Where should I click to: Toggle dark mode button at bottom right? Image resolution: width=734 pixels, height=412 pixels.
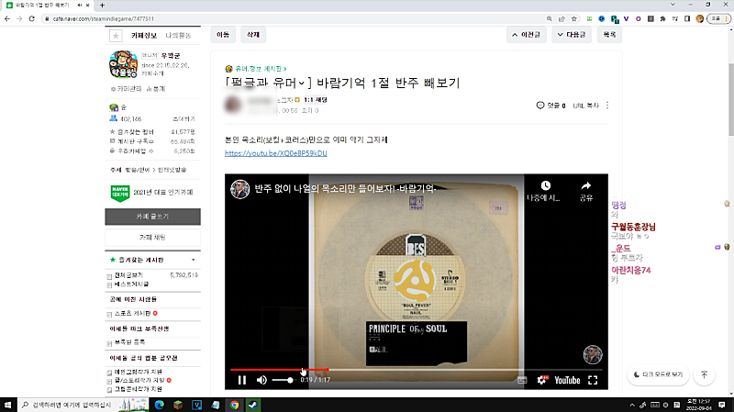(x=658, y=374)
